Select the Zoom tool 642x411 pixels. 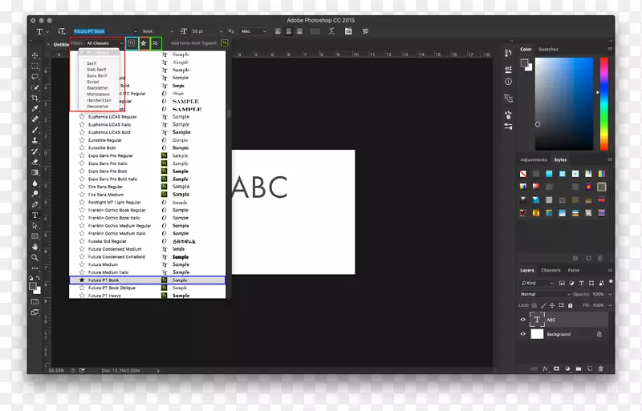[35, 257]
